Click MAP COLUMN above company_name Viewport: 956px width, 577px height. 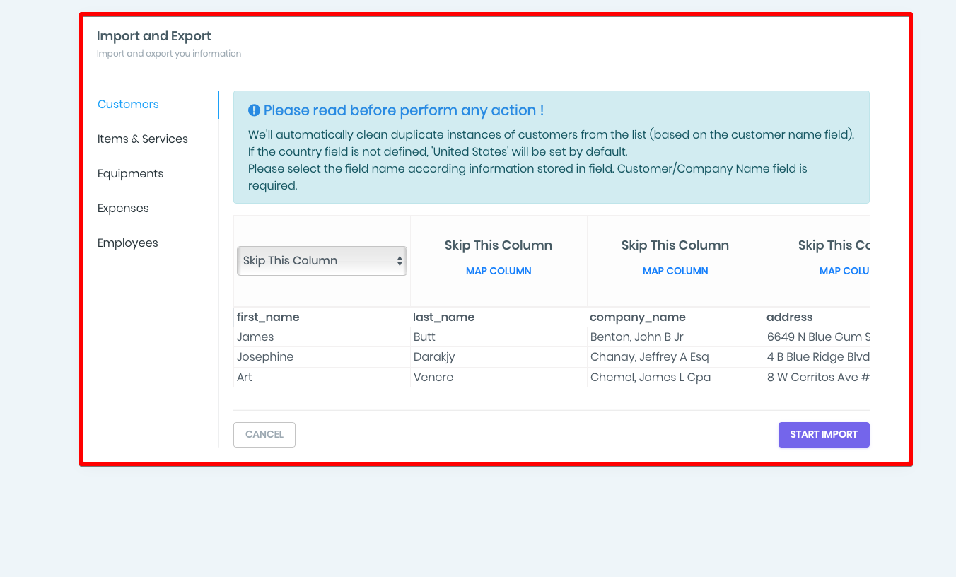point(675,271)
